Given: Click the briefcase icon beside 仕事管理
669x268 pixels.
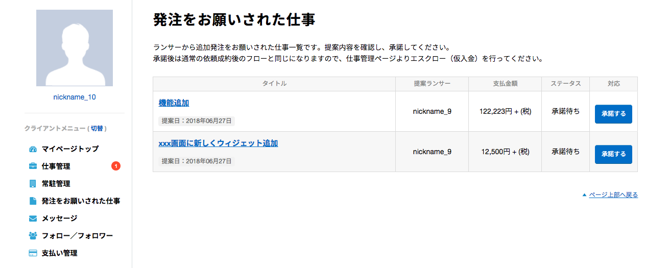Looking at the screenshot, I should [x=33, y=166].
